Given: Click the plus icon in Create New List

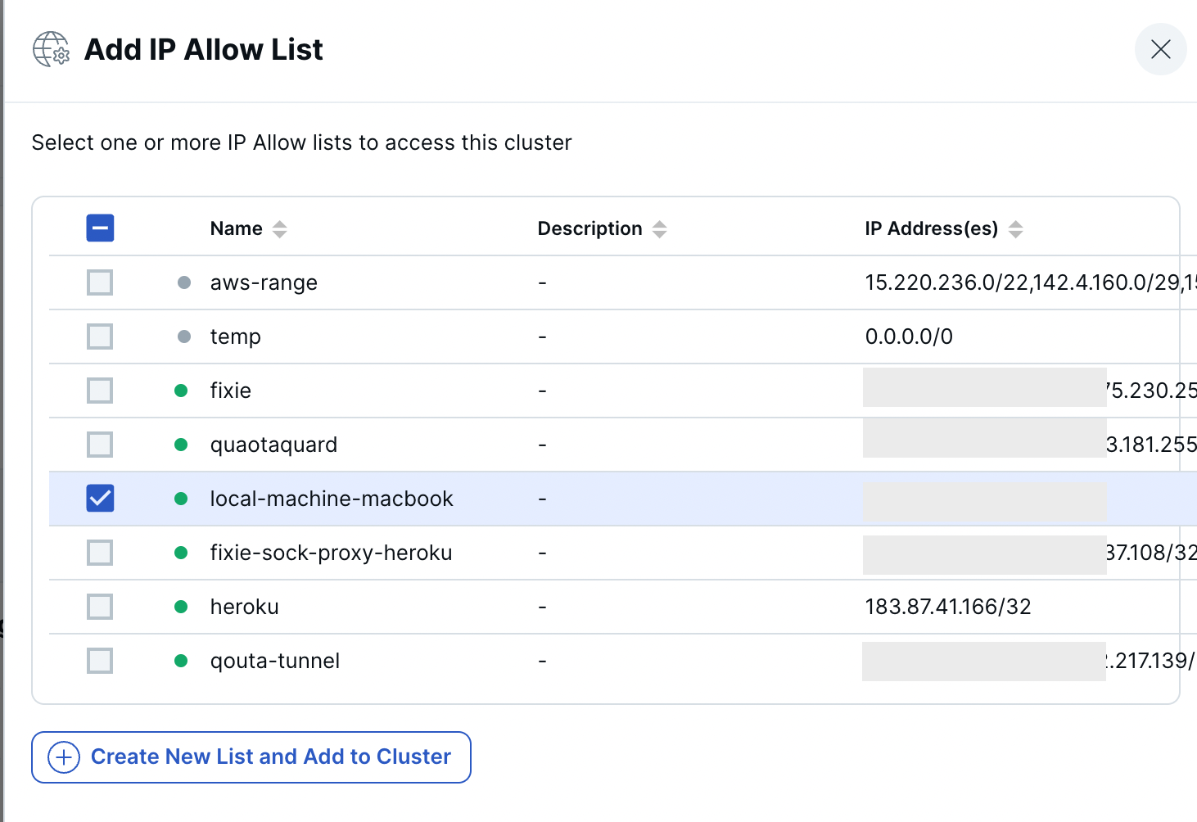Looking at the screenshot, I should (64, 757).
